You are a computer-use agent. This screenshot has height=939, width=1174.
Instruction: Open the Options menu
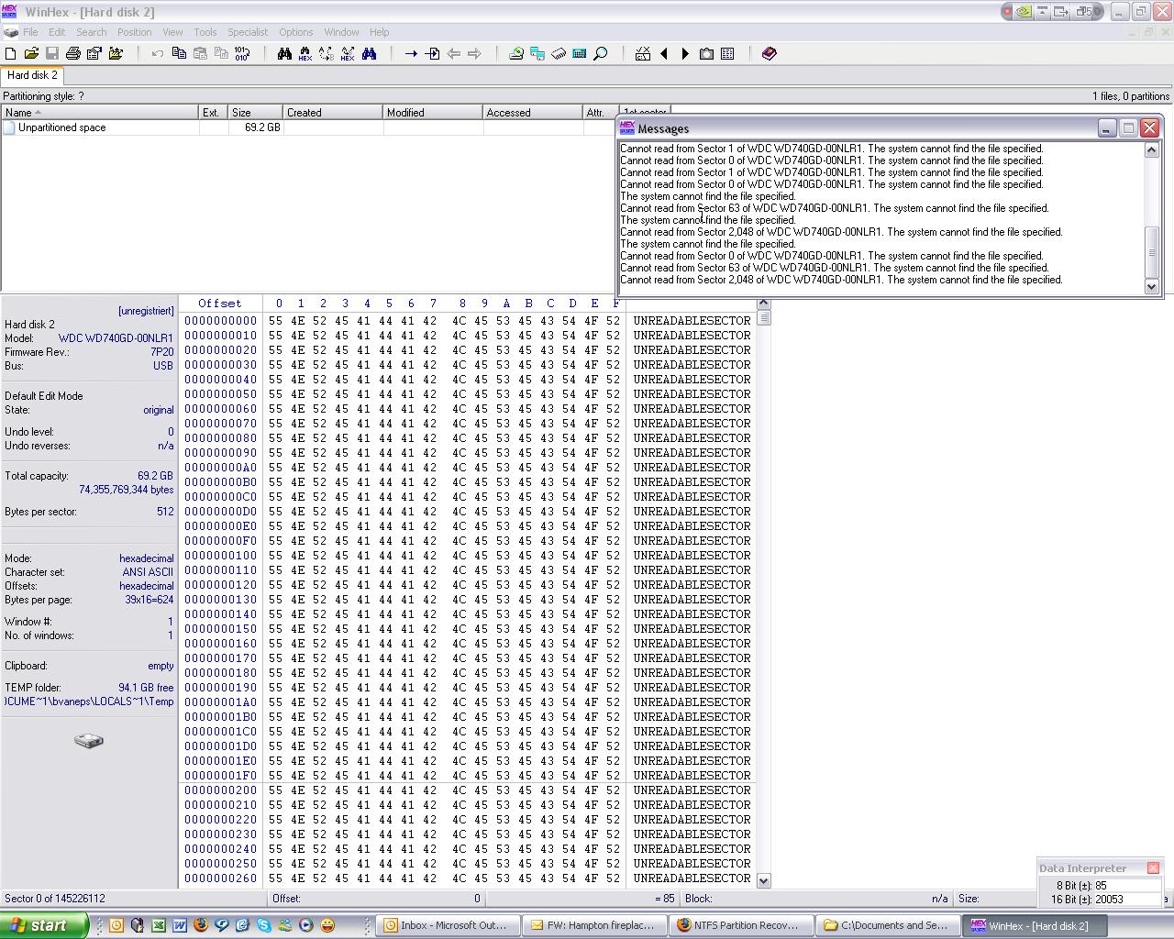[296, 32]
